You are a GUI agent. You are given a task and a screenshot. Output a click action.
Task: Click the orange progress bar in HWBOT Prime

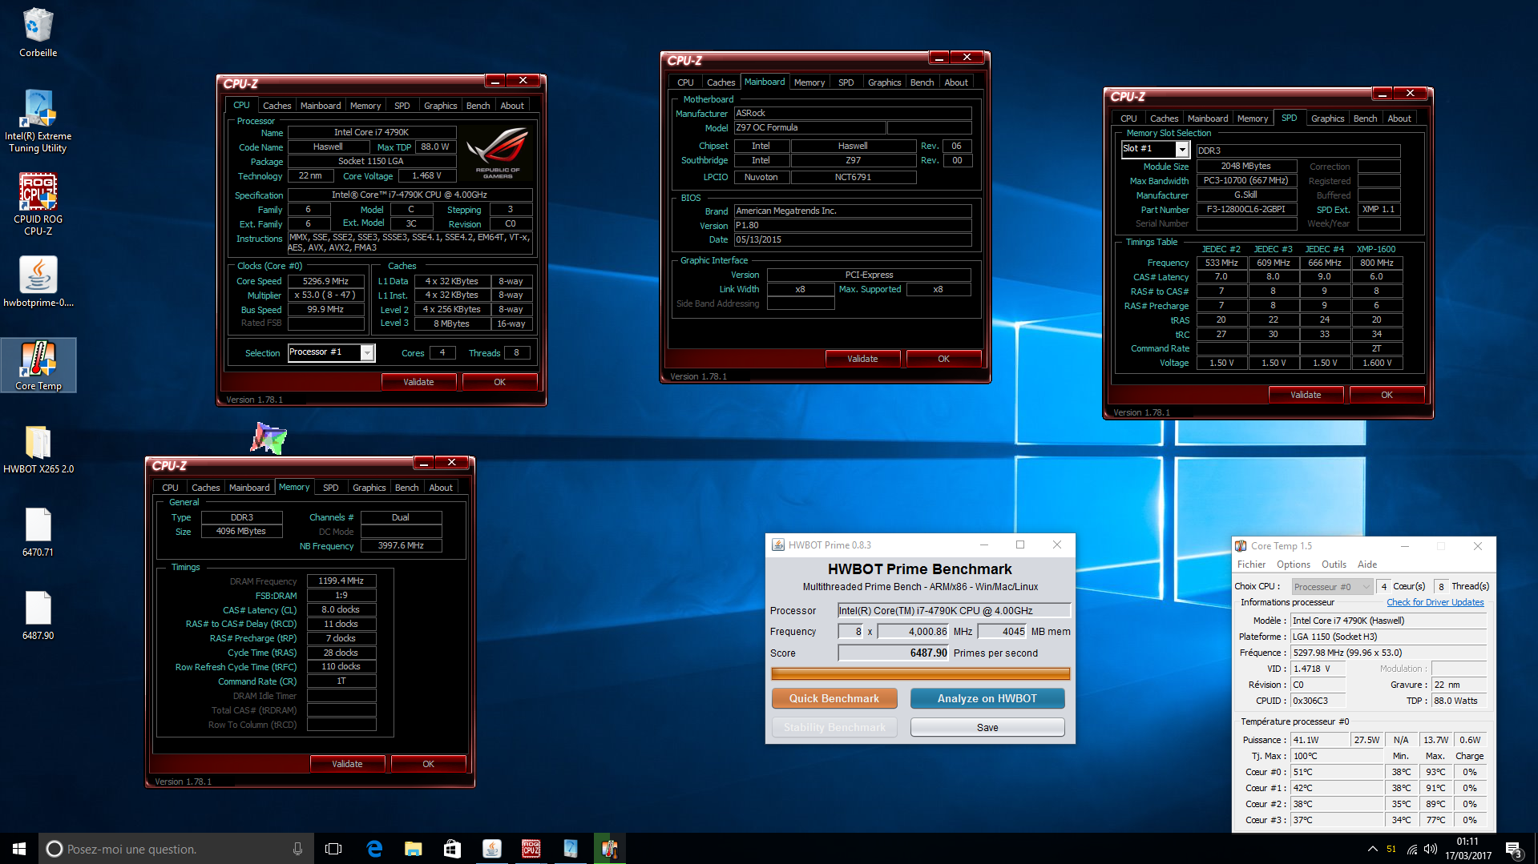[x=920, y=673]
